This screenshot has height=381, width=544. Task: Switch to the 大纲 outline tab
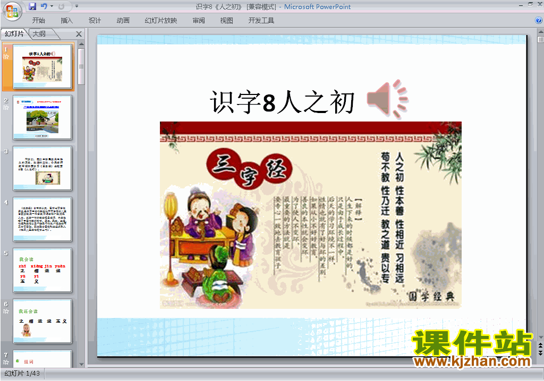point(39,33)
